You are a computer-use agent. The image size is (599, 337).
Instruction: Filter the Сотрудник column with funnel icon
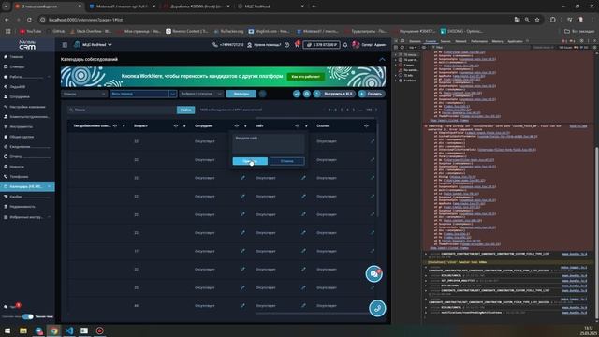click(x=245, y=125)
